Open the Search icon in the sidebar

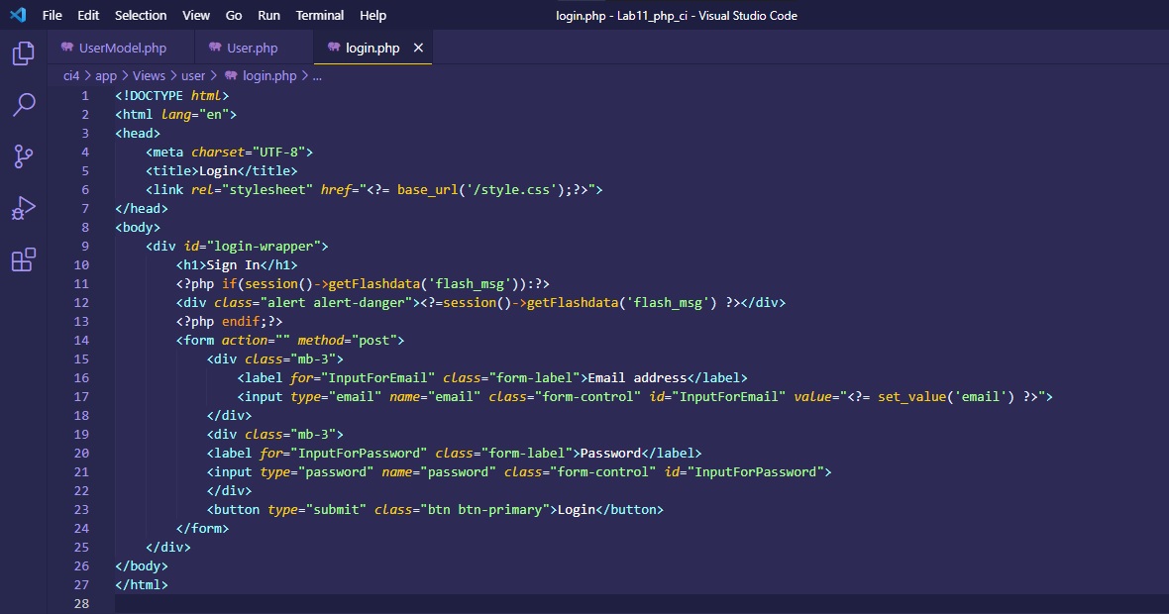(22, 105)
